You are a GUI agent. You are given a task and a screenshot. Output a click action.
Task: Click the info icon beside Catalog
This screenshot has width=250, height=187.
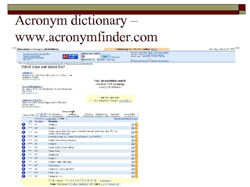[24, 128]
